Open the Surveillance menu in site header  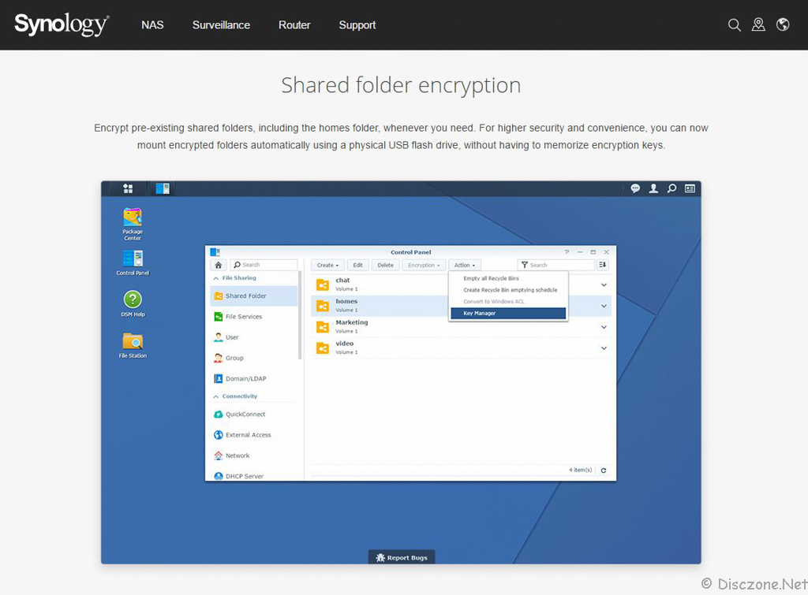221,24
